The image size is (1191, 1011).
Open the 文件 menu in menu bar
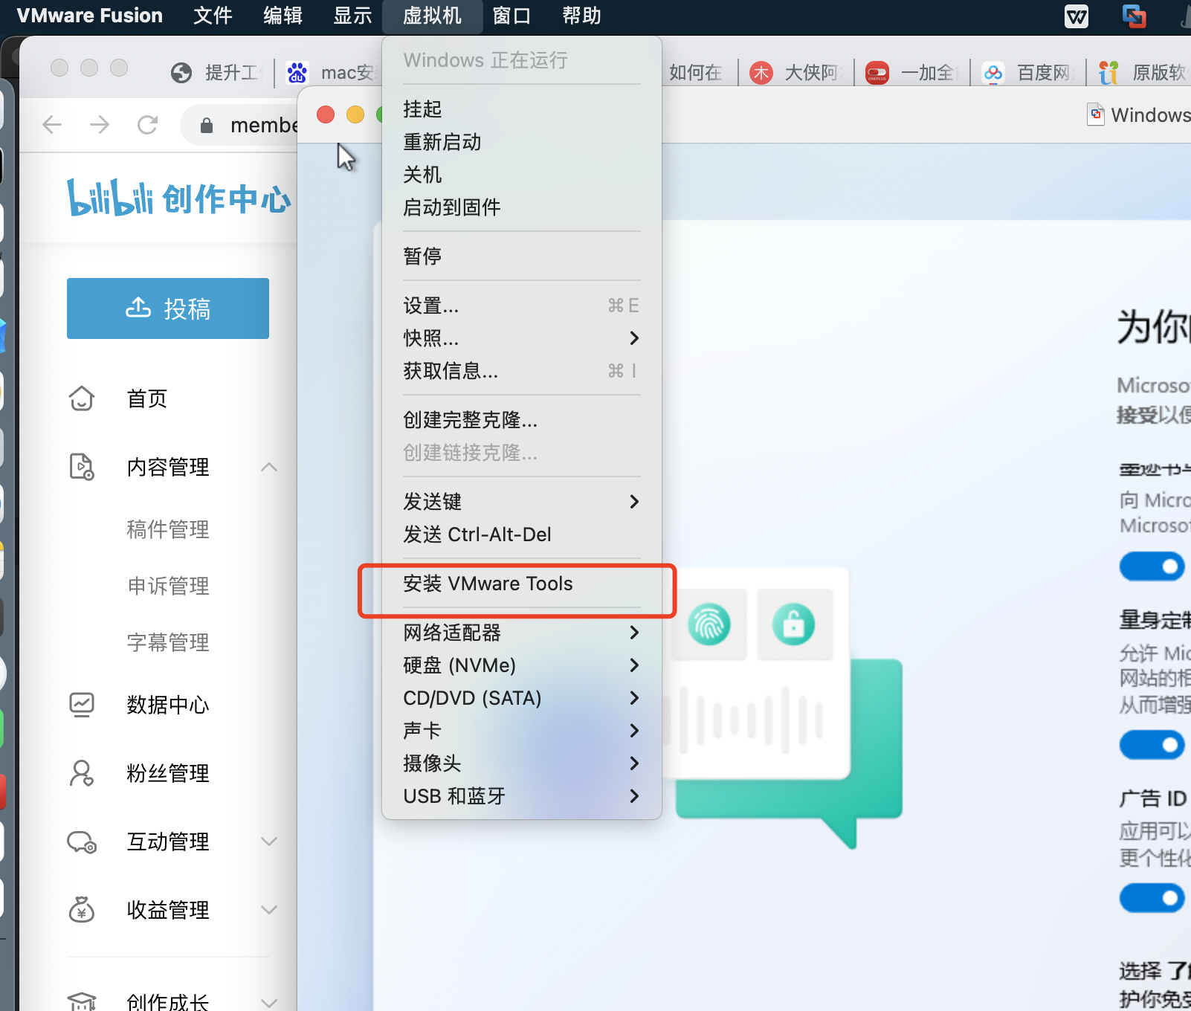point(213,16)
